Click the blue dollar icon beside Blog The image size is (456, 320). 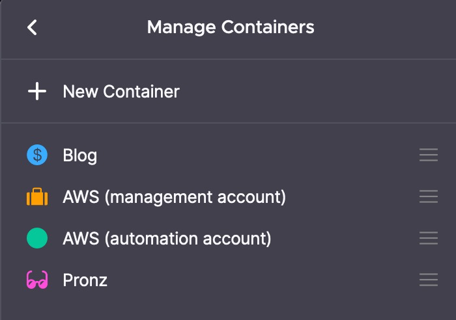[37, 155]
